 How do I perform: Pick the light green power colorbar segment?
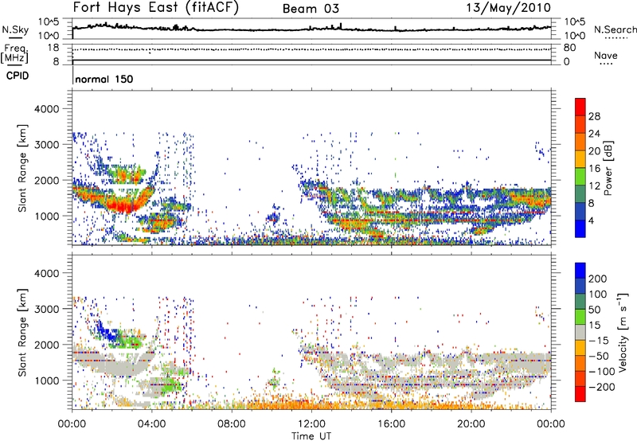tap(580, 177)
